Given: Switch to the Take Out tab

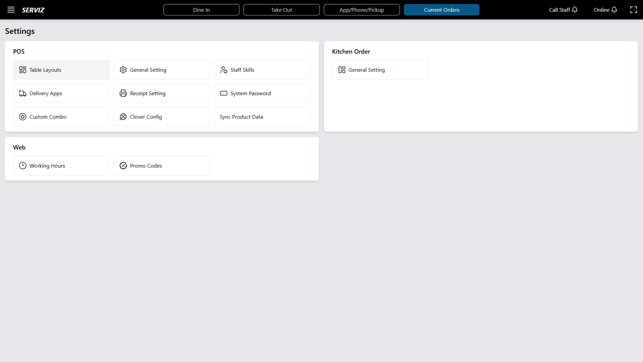Looking at the screenshot, I should [281, 10].
